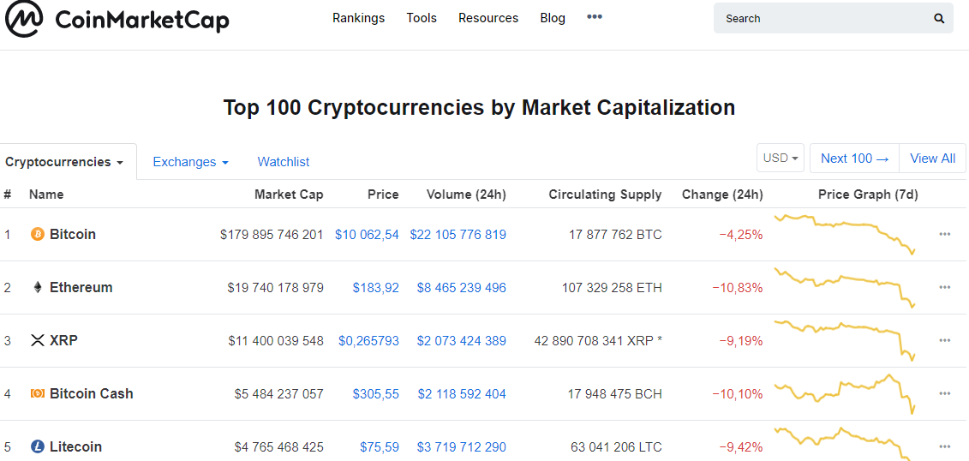The image size is (969, 461).
Task: Focus the Search input field
Action: (x=822, y=18)
